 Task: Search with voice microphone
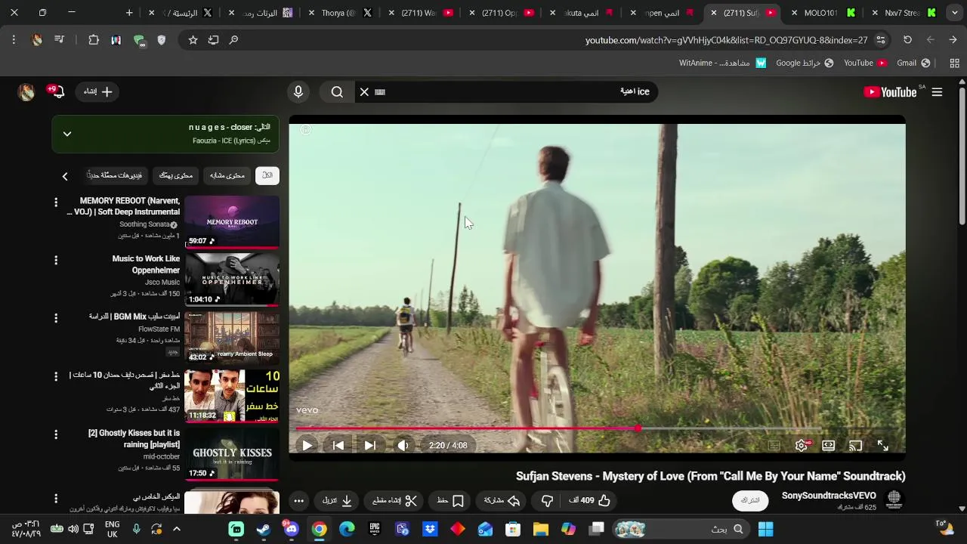(x=298, y=91)
